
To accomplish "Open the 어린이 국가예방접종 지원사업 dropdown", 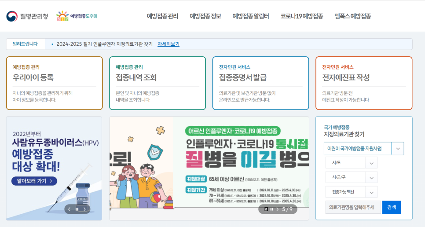I will pos(364,149).
